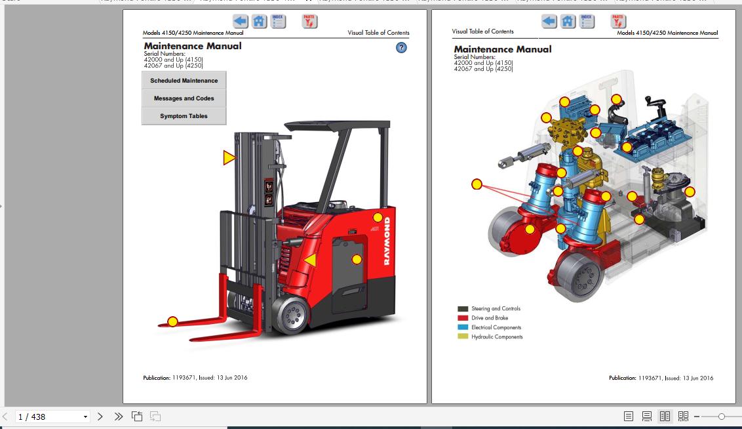Select two-page side-by-side view
742x429 pixels.
pyautogui.click(x=665, y=417)
